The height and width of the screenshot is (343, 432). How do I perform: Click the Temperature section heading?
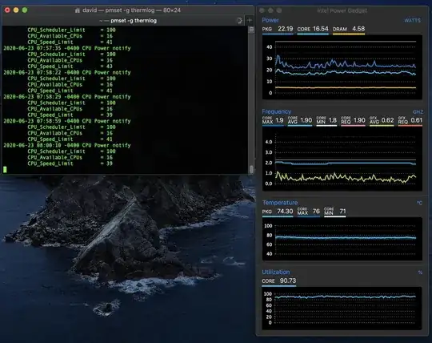(280, 203)
